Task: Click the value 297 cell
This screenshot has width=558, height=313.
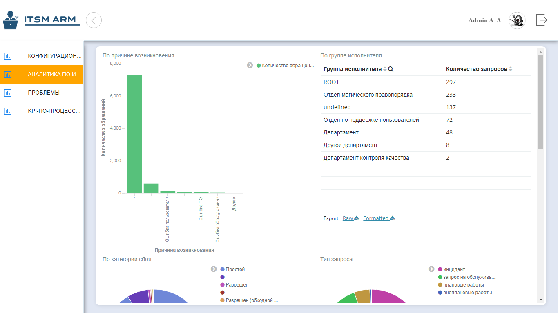Action: (451, 82)
